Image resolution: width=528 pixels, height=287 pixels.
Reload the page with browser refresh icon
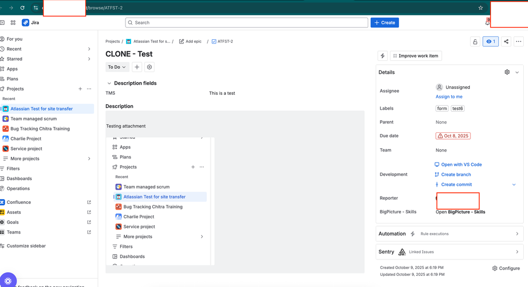(22, 8)
